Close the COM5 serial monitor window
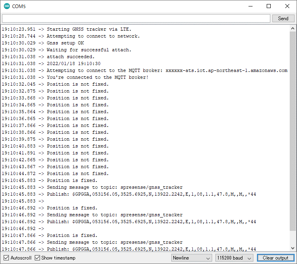The image size is (297, 264). (287, 6)
